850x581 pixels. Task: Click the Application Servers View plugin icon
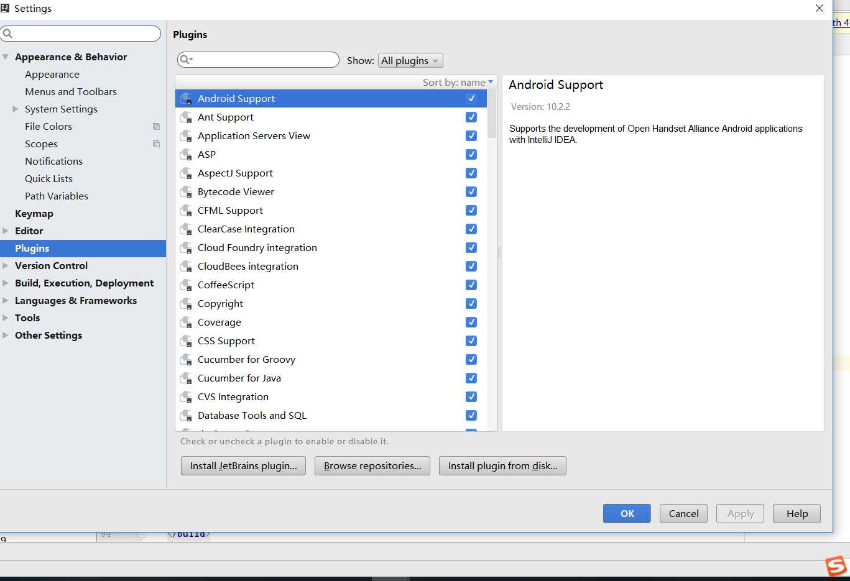coord(186,135)
